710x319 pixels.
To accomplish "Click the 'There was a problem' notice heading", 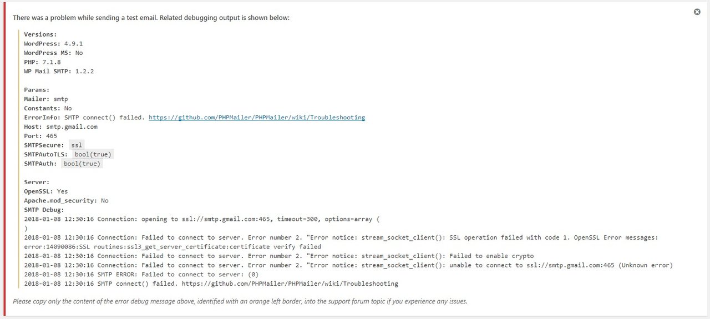I will [151, 18].
